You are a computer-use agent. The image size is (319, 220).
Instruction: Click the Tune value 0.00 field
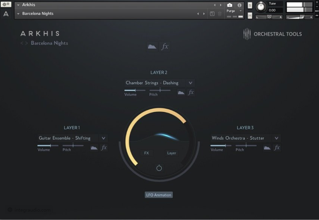pos(275,10)
